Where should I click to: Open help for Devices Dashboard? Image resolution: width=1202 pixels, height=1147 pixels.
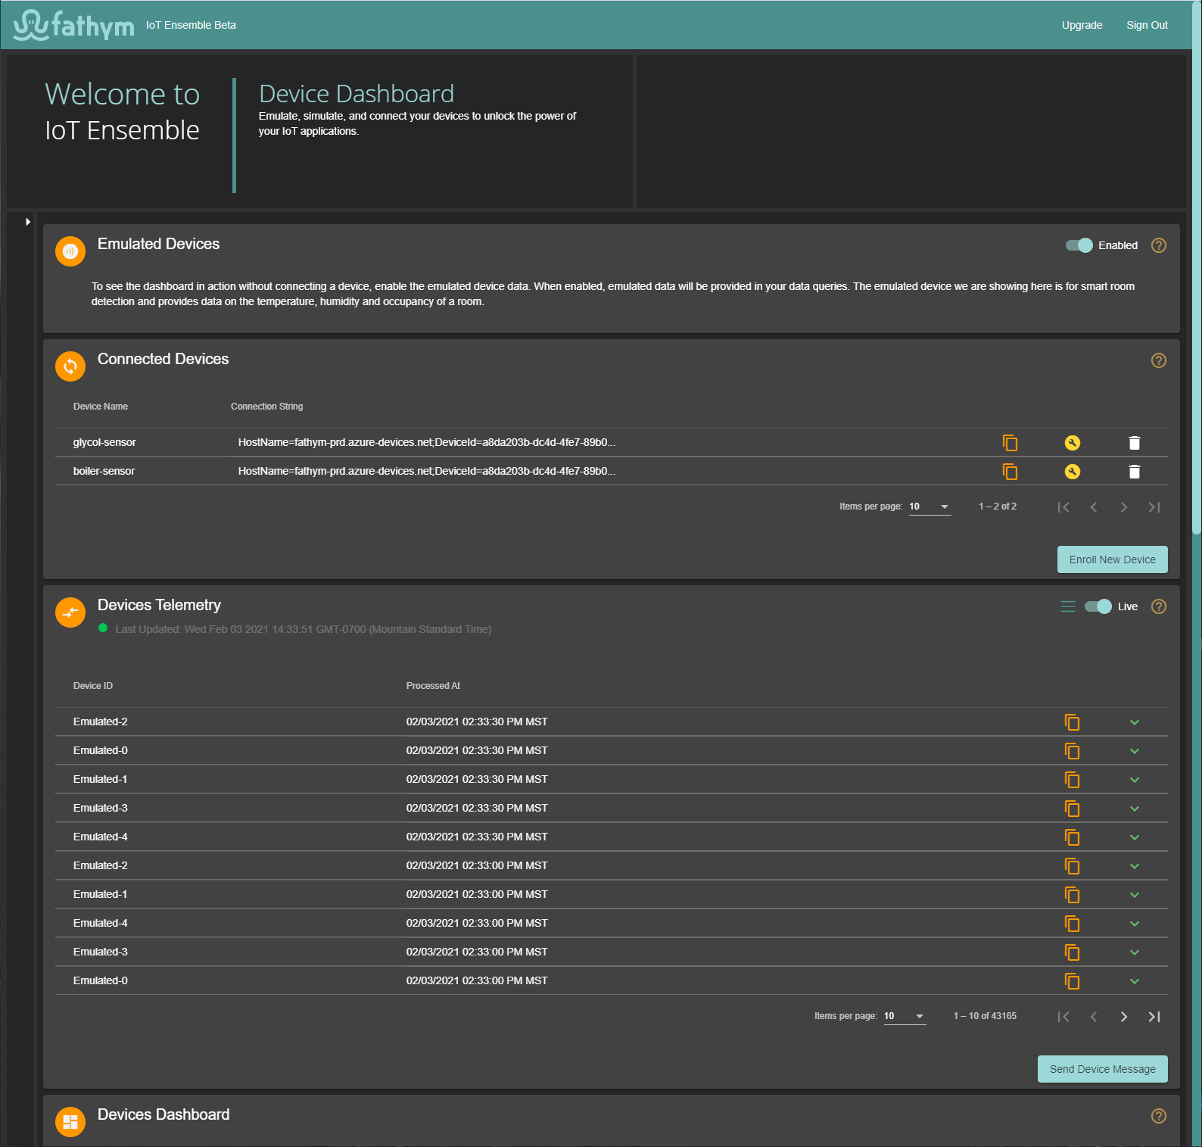(1158, 1116)
